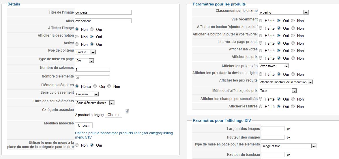Set Afficher l'image to Oui
This screenshot has height=159, width=339.
tap(92, 29)
